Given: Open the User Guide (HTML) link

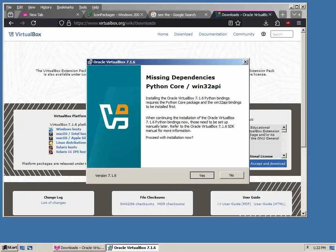Looking at the screenshot, I should point(270,204).
